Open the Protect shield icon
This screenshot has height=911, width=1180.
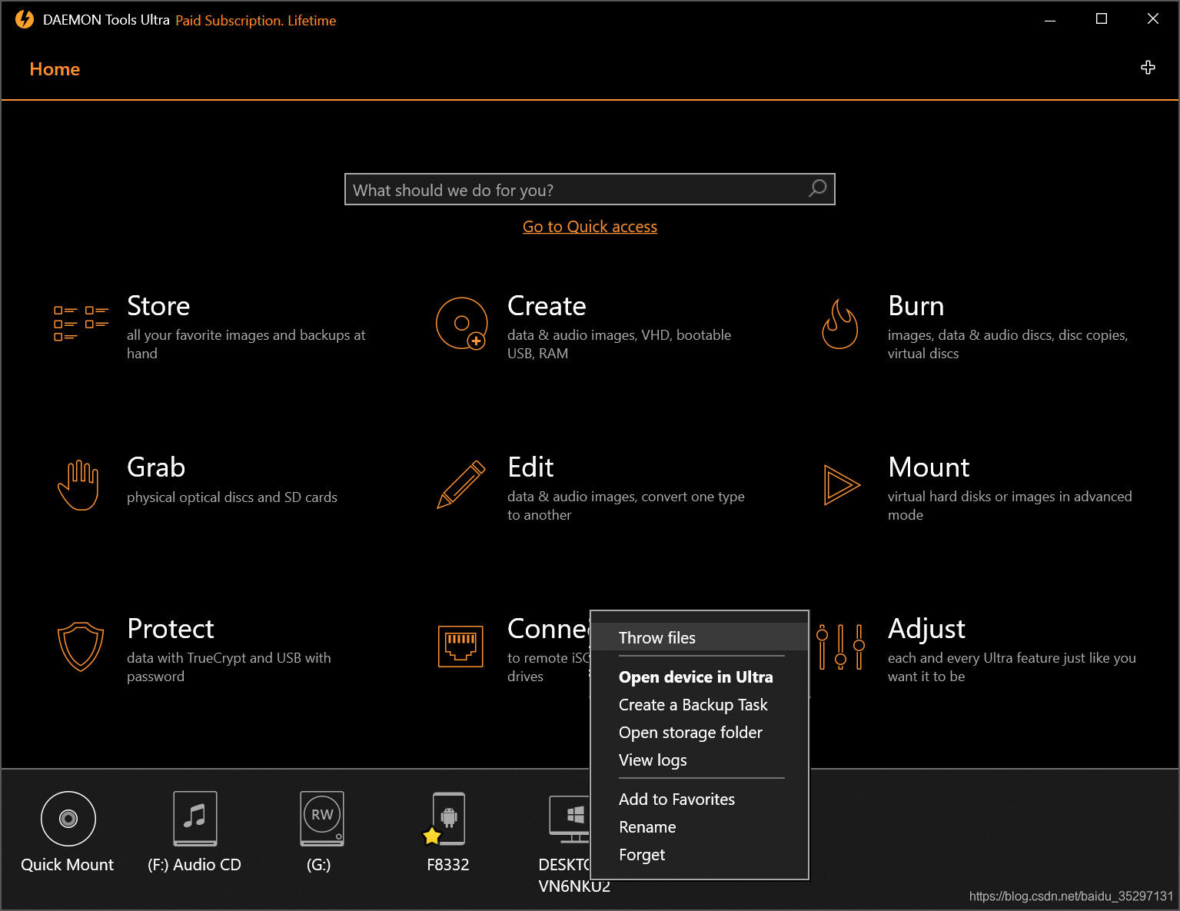click(81, 646)
